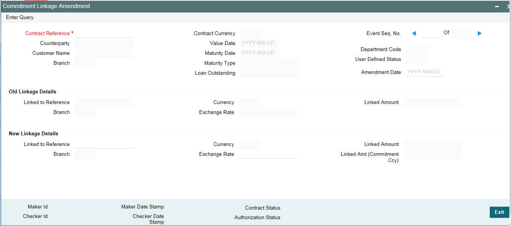
Task: Select the Contract Currency field
Action: (x=251, y=34)
